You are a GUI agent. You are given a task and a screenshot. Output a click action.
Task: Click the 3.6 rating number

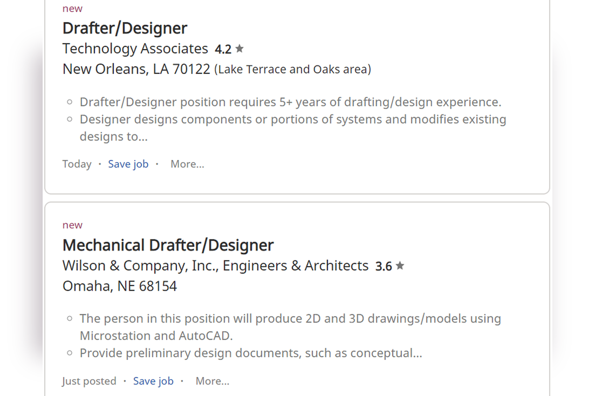click(x=384, y=266)
